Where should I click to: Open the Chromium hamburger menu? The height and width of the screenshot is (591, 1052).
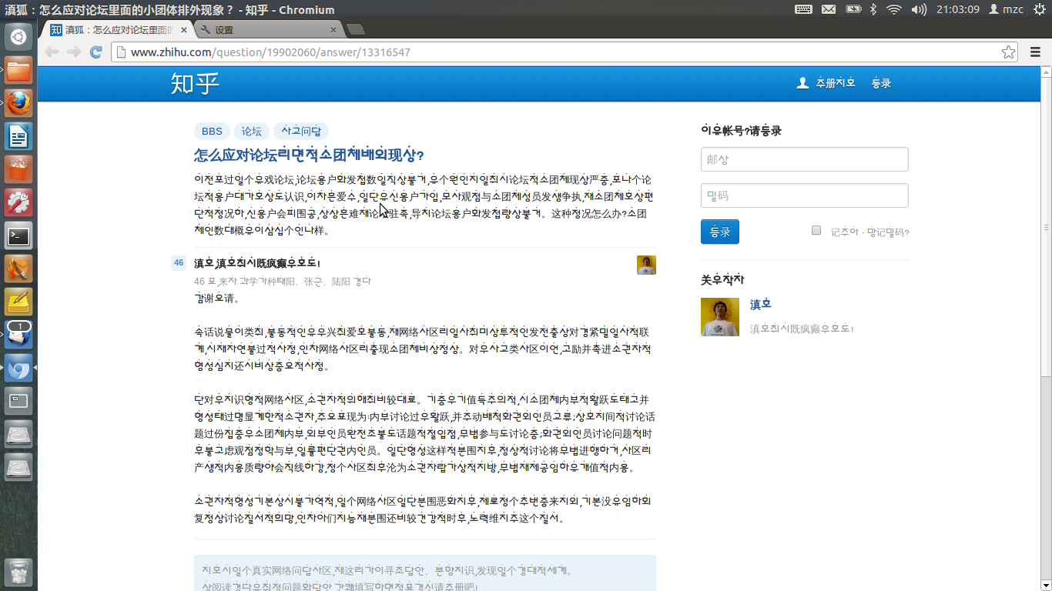tap(1036, 52)
